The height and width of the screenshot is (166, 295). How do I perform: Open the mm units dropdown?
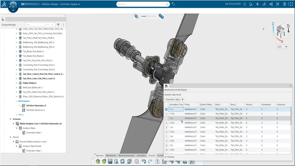click(x=282, y=47)
